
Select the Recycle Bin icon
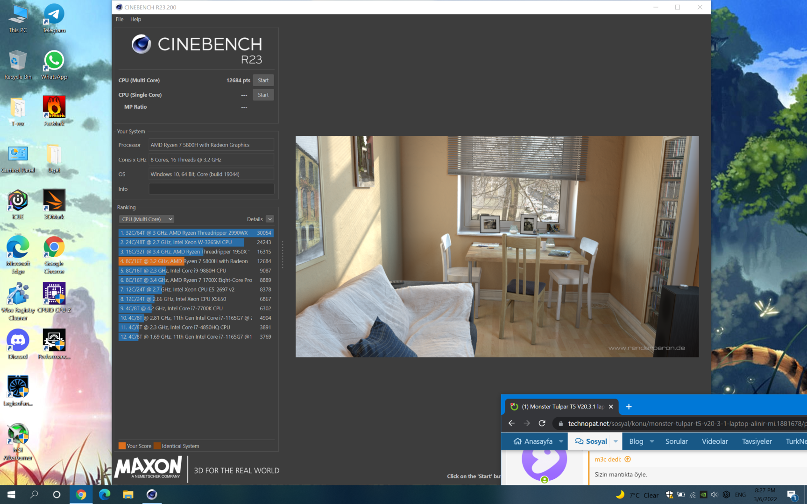pos(18,65)
